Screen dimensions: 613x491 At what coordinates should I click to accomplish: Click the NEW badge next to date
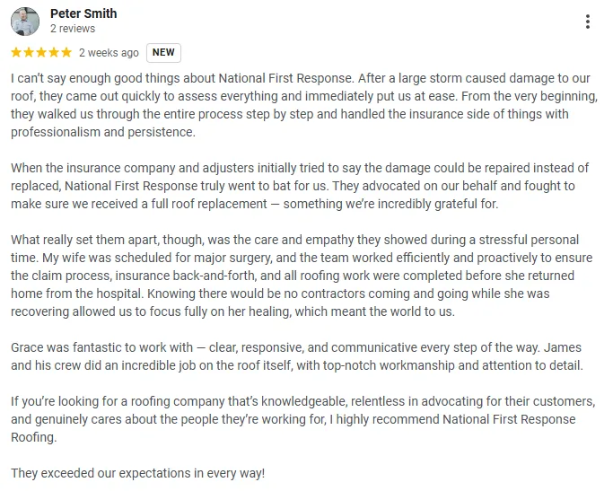(163, 52)
